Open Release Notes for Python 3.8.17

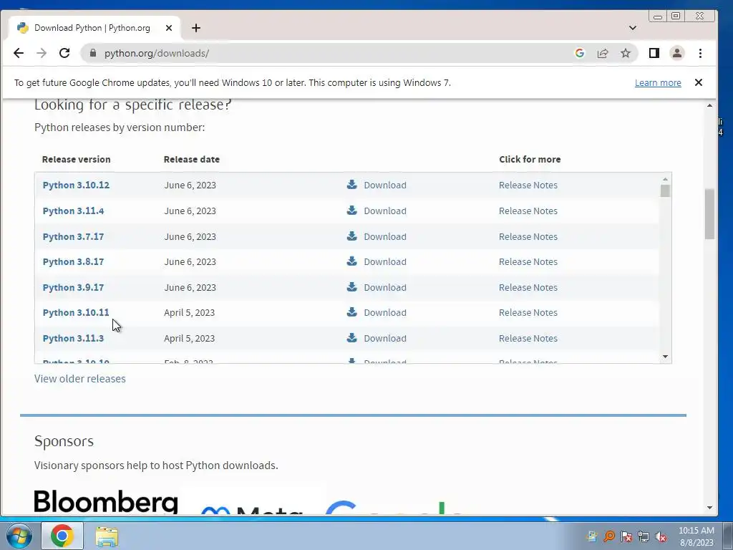[528, 262]
